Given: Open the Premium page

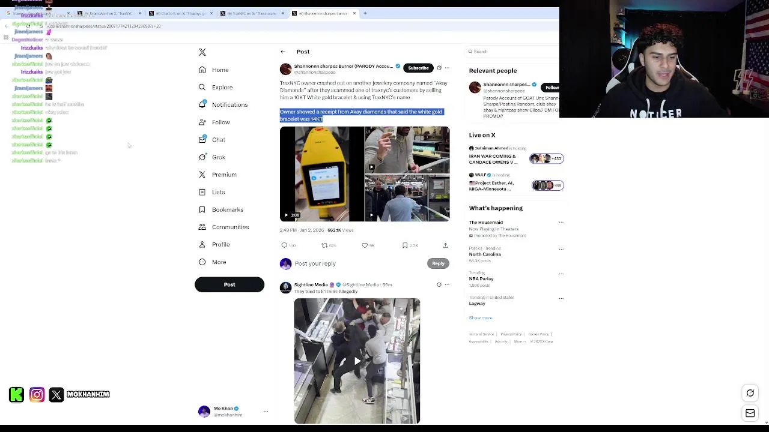Looking at the screenshot, I should coord(217,175).
